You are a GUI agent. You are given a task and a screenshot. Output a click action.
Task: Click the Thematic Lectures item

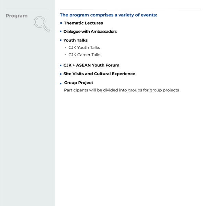point(83,23)
